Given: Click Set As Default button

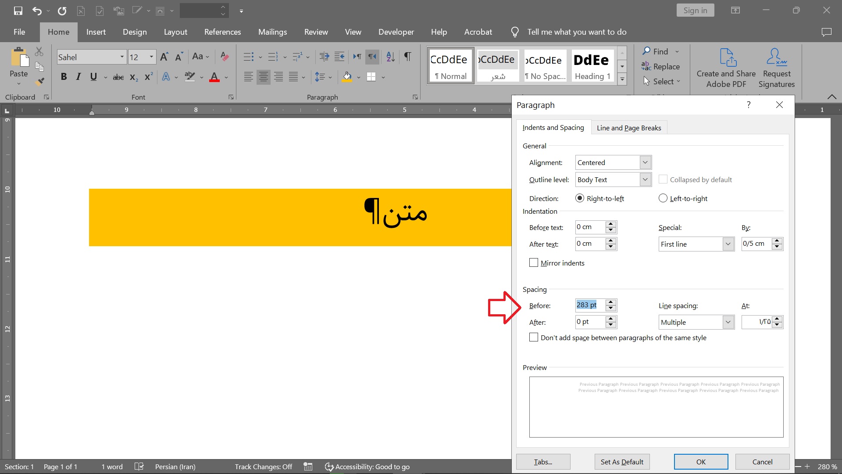Looking at the screenshot, I should 622,462.
